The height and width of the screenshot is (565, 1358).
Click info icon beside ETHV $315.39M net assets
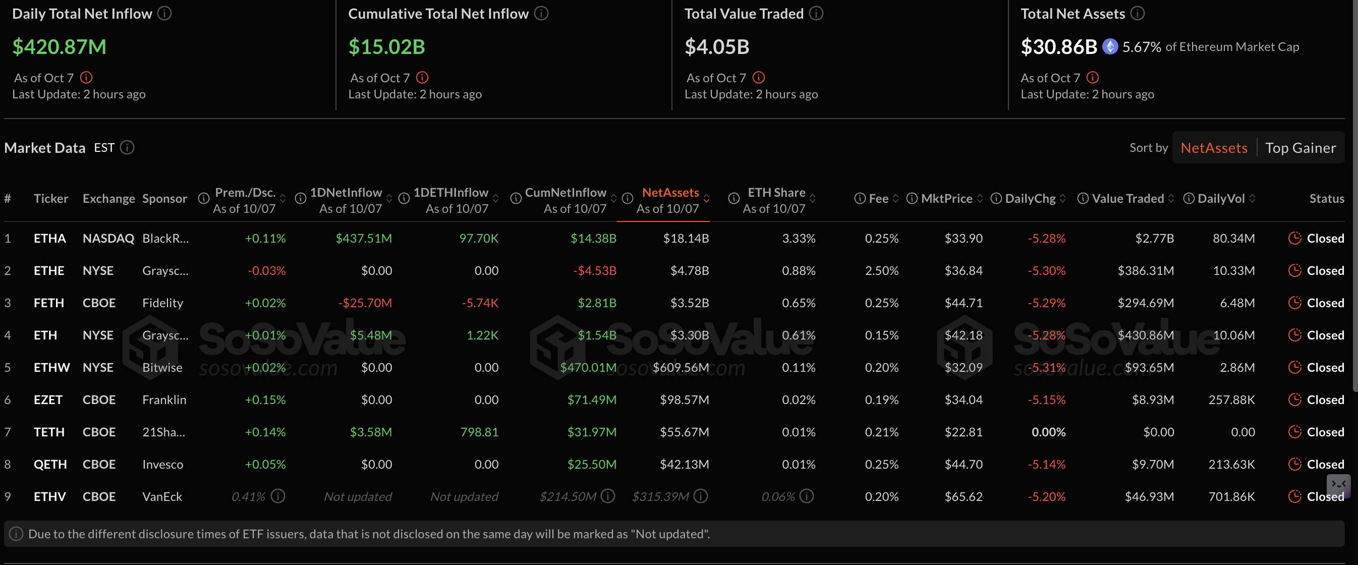pos(701,496)
